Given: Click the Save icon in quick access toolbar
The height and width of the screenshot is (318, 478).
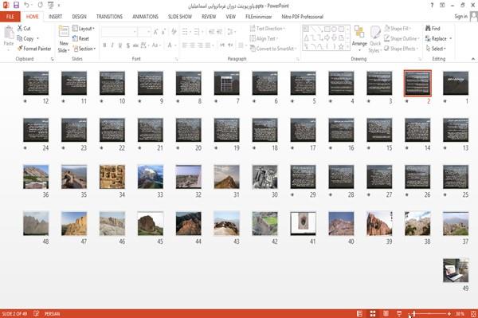Looking at the screenshot, I should pos(16,6).
